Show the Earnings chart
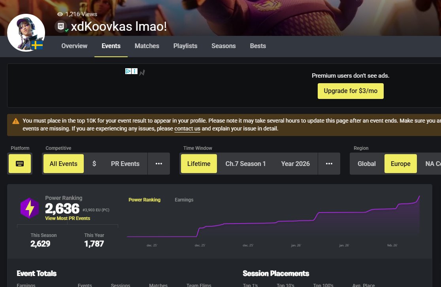This screenshot has height=287, width=441. click(184, 200)
